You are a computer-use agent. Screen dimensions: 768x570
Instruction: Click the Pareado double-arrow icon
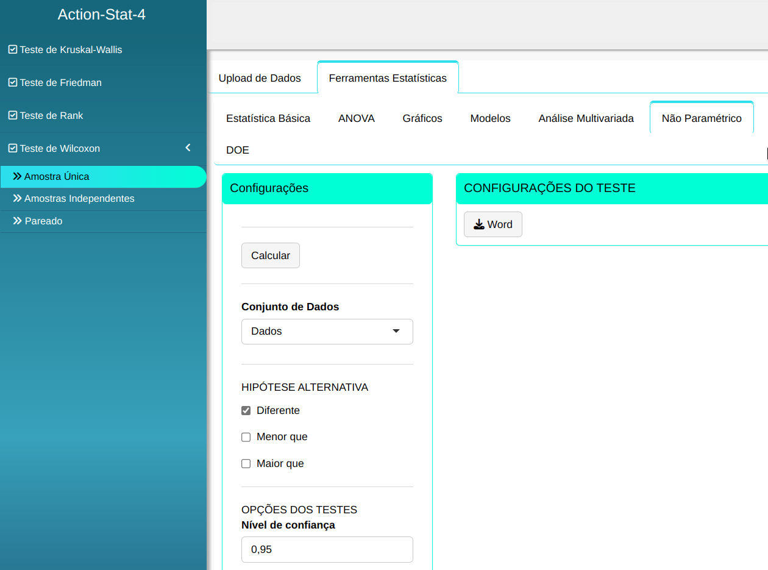click(17, 221)
